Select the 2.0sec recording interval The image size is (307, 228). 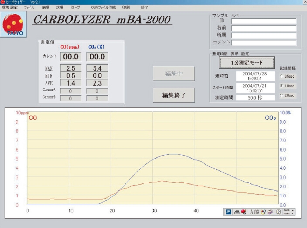pyautogui.click(x=282, y=96)
